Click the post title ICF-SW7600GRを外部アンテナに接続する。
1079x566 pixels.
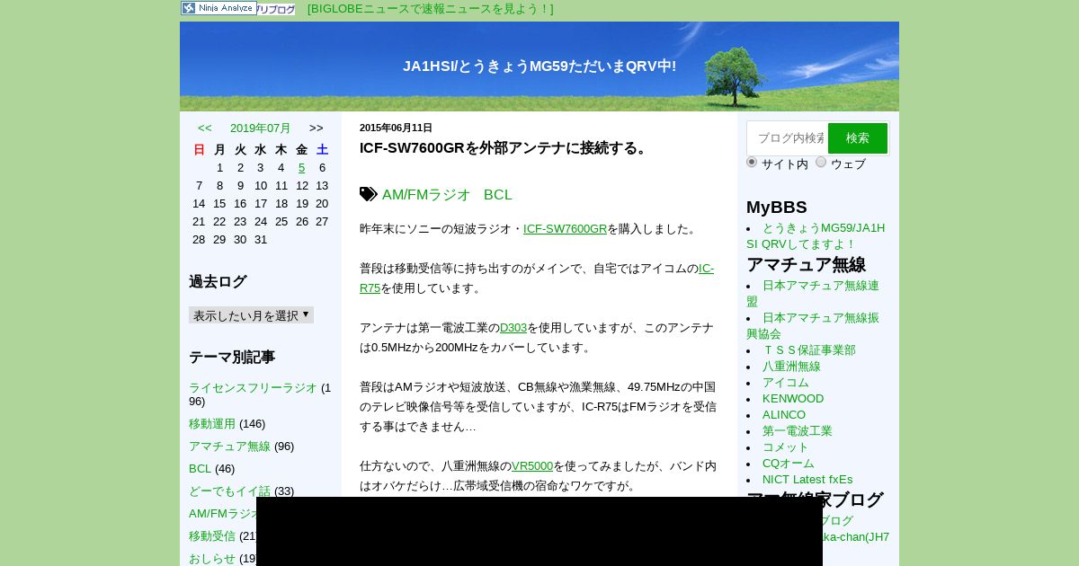(x=505, y=147)
